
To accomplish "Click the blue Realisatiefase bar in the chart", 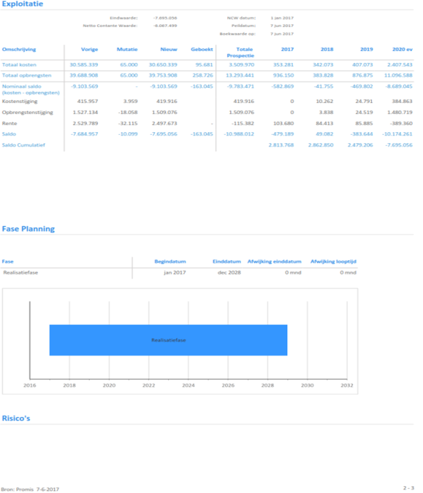I will point(168,340).
